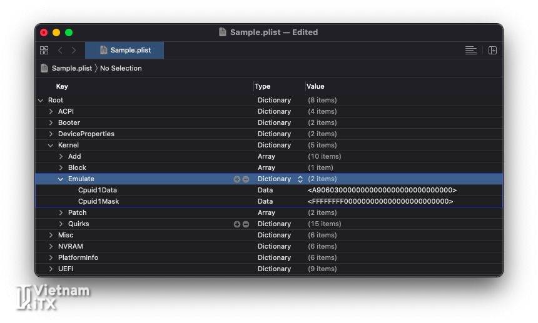Collapse the Root node
The height and width of the screenshot is (323, 538).
(x=41, y=101)
